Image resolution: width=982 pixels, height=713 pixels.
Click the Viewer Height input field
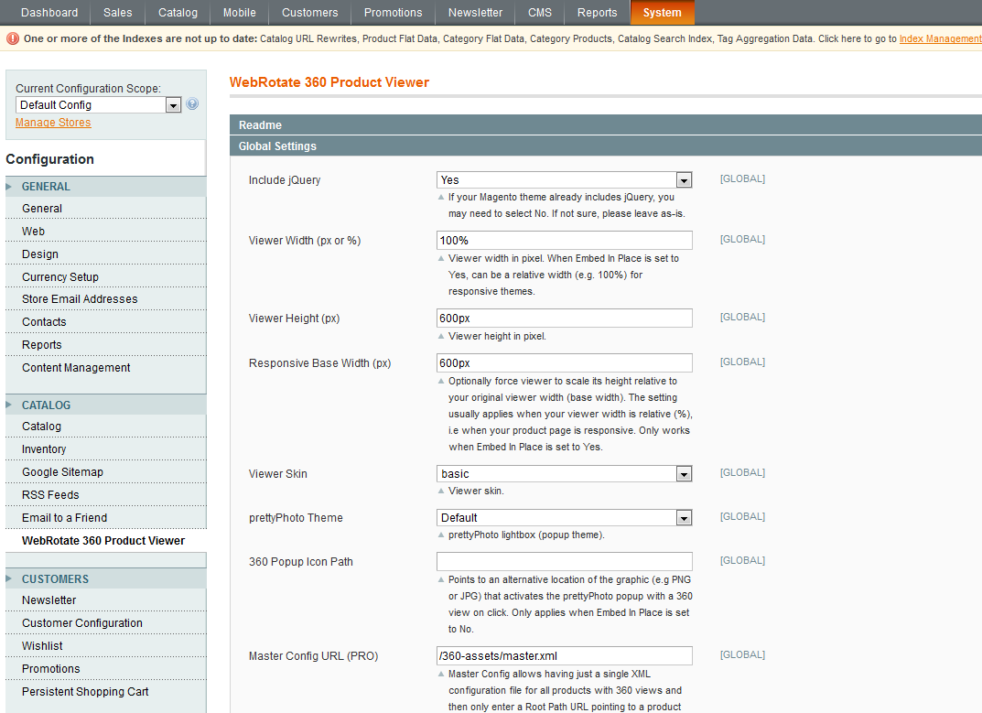coord(565,319)
